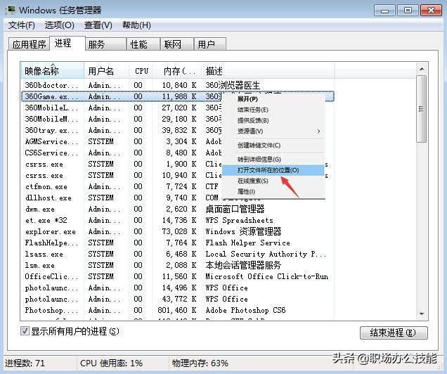447x374 pixels.
Task: Open the 性能 tab
Action: 143,44
